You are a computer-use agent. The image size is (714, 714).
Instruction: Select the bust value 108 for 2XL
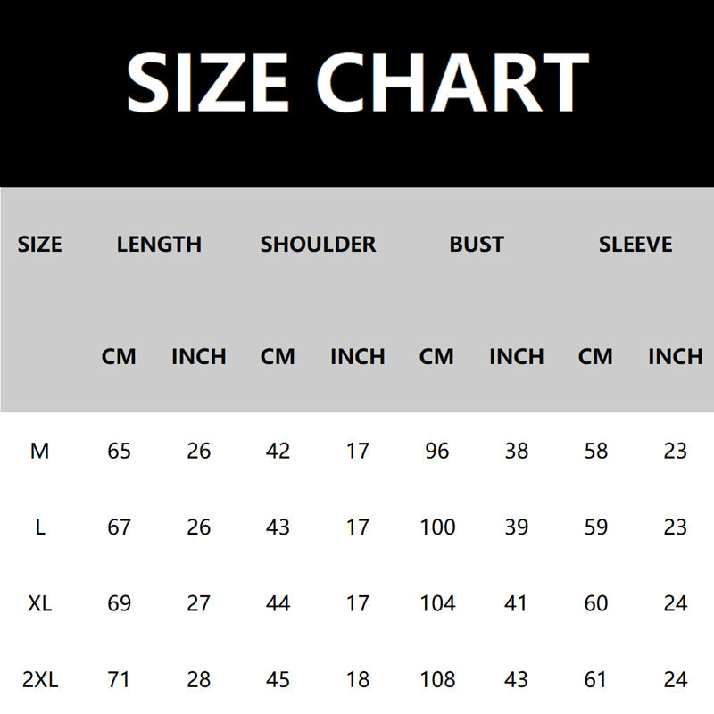(x=437, y=680)
